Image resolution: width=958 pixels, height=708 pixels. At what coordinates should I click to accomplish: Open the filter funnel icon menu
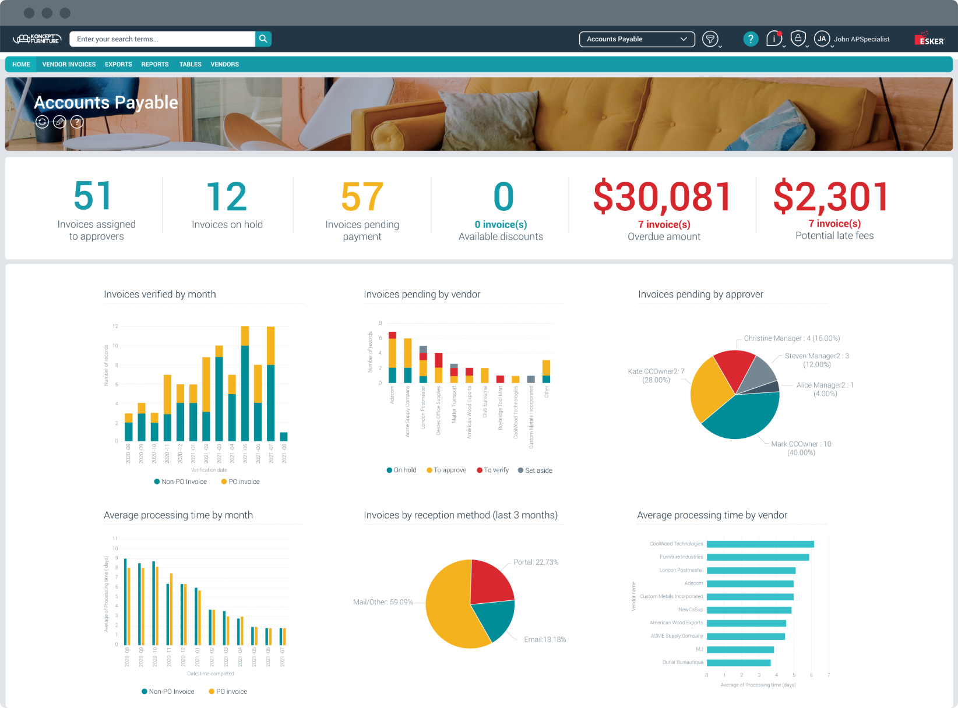(x=710, y=39)
